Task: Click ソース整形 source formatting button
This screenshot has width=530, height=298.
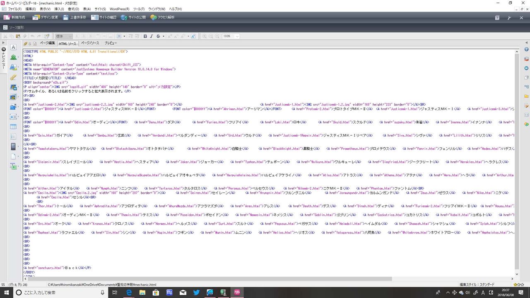Action: coord(14,27)
